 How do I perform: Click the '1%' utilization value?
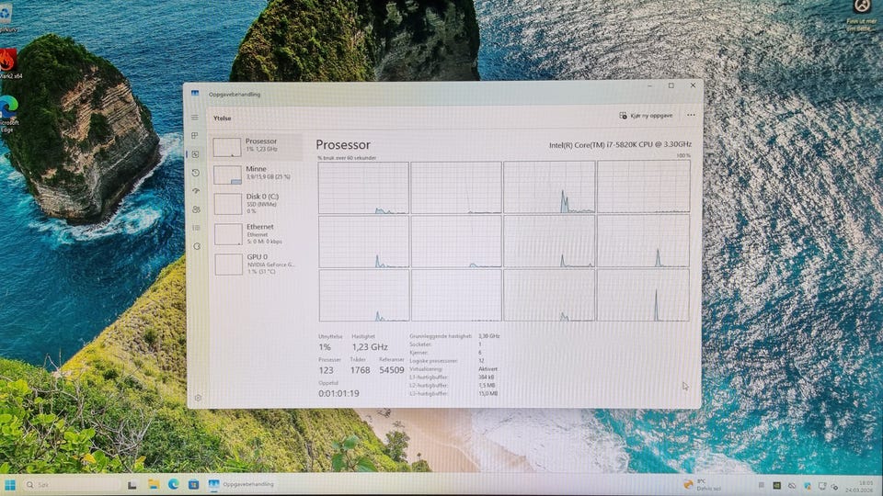click(325, 347)
